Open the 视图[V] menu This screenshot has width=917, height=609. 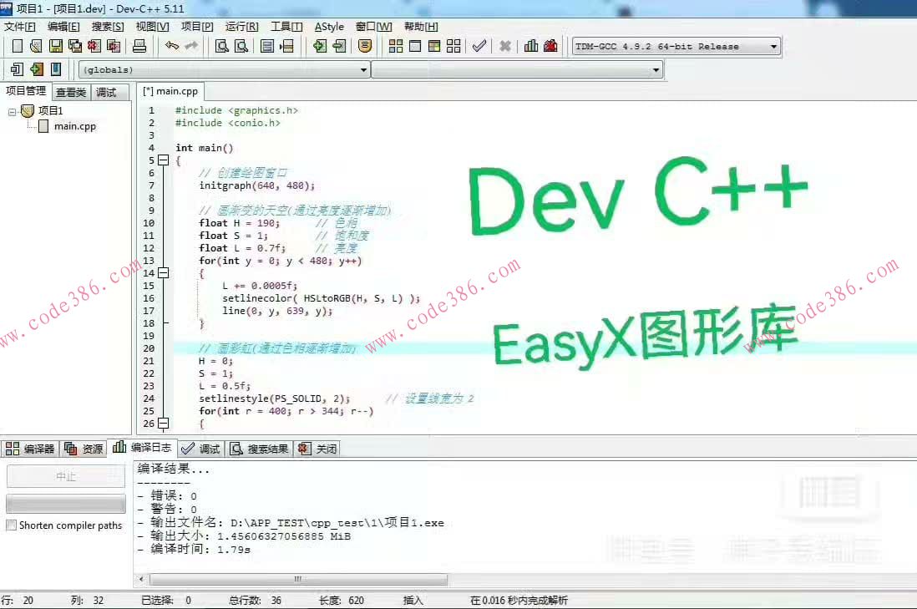(x=152, y=27)
